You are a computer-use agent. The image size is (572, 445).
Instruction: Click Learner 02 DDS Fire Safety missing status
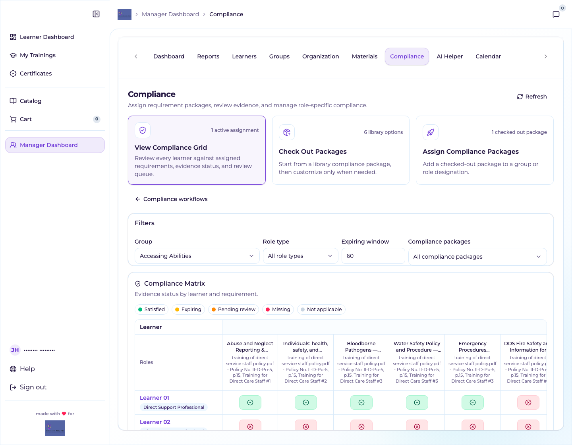[x=528, y=425]
